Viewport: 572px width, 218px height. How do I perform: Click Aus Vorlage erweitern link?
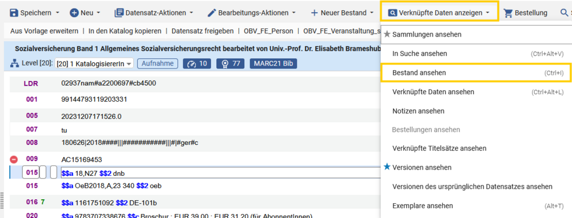(x=44, y=31)
